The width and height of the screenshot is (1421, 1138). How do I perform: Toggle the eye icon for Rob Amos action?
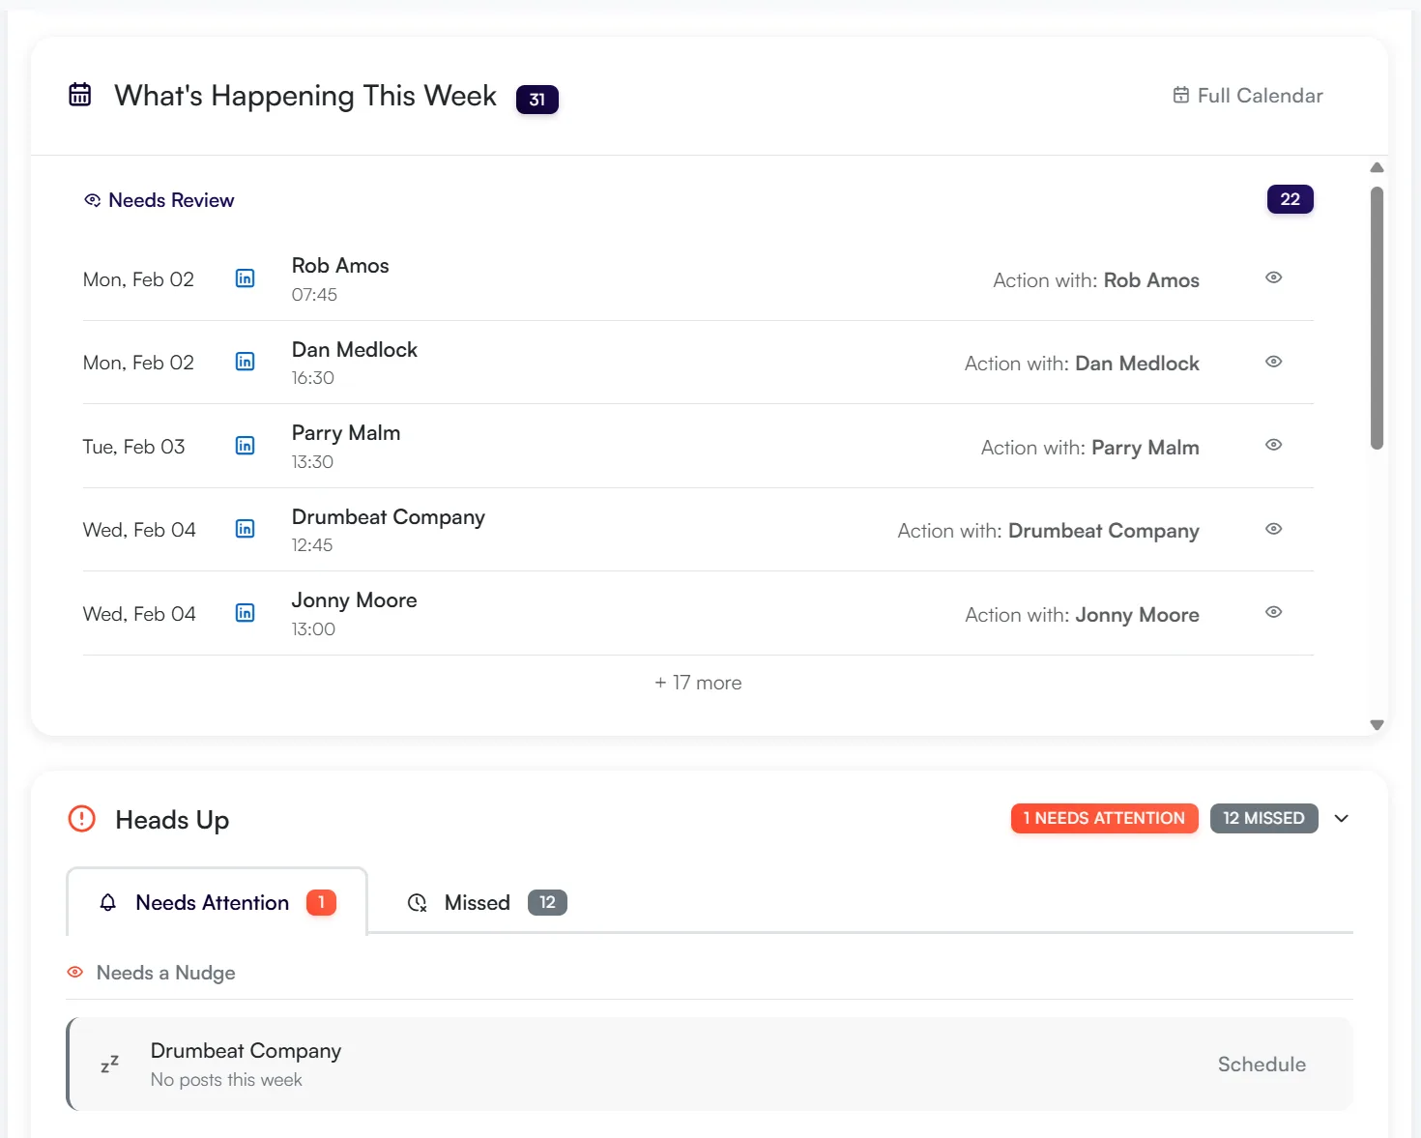coord(1273,278)
